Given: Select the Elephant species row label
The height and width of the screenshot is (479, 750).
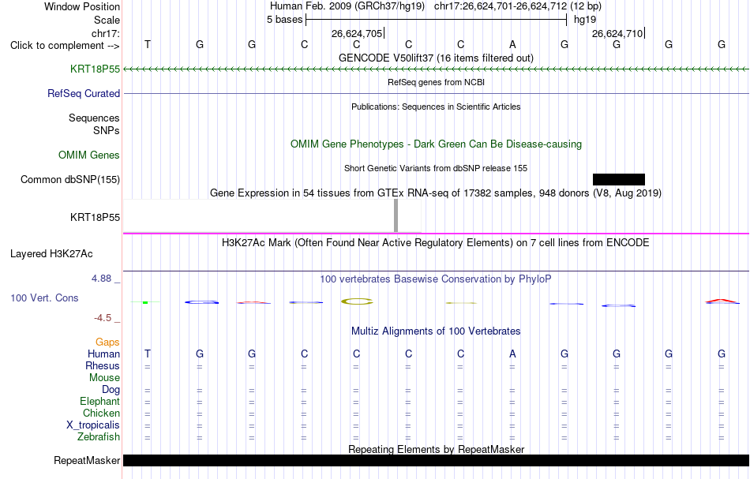Looking at the screenshot, I should pyautogui.click(x=100, y=402).
